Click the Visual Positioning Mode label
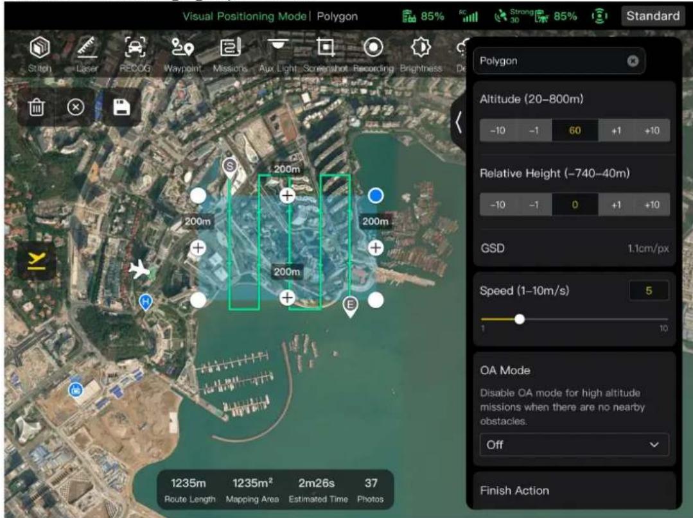The height and width of the screenshot is (518, 693). click(245, 16)
